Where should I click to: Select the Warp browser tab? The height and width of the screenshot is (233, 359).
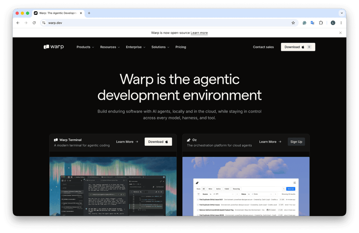(x=58, y=13)
